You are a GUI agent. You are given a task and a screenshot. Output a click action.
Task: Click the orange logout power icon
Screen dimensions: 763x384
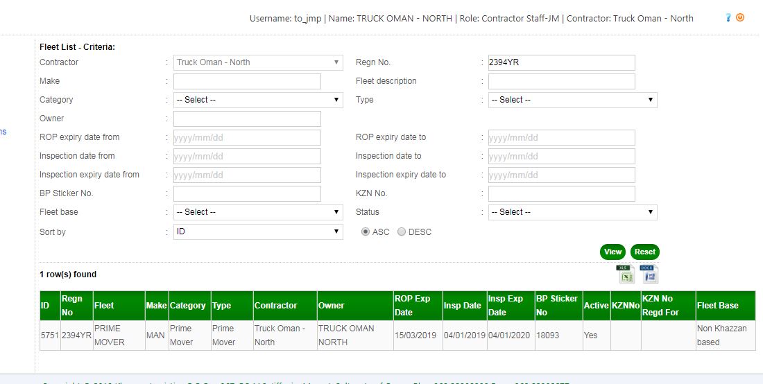[740, 18]
